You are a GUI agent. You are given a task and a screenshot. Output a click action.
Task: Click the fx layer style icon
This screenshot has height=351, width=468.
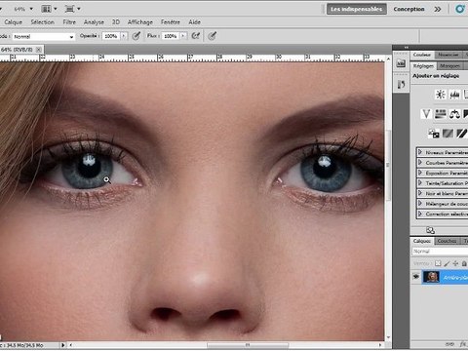point(463,344)
